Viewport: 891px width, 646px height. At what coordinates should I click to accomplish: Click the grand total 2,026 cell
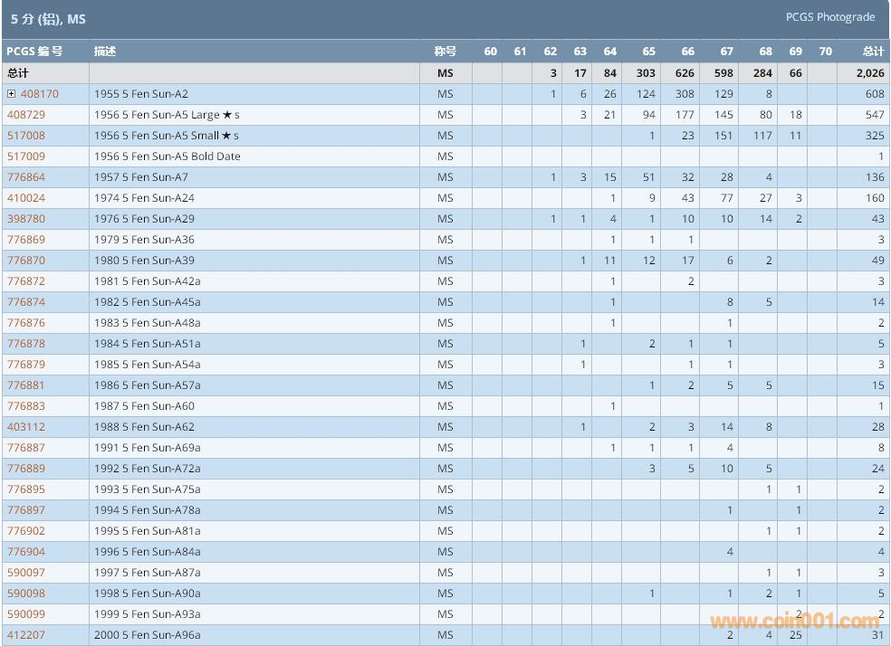click(869, 73)
